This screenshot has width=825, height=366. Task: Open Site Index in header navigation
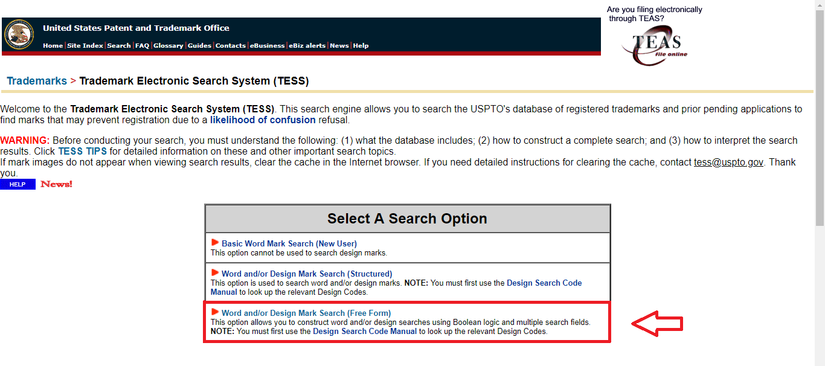click(x=85, y=46)
